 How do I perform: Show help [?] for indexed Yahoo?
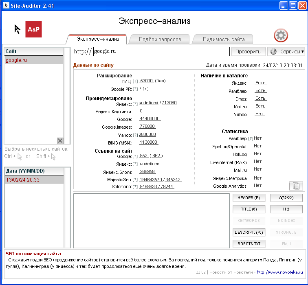click(135, 135)
